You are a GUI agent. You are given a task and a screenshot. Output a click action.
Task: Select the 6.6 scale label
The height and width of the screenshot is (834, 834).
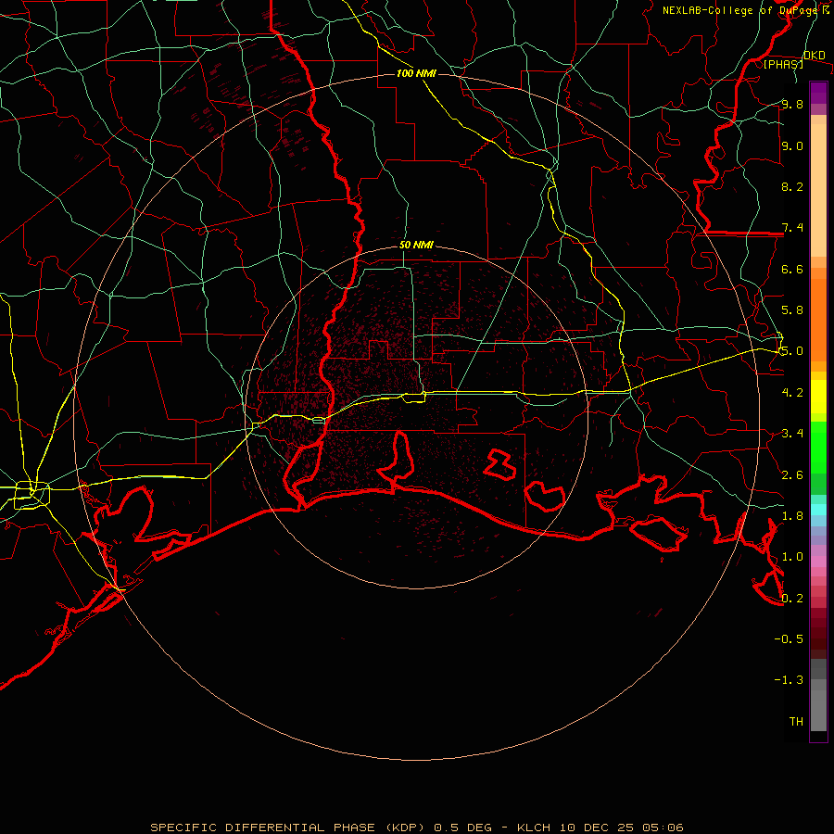click(792, 269)
